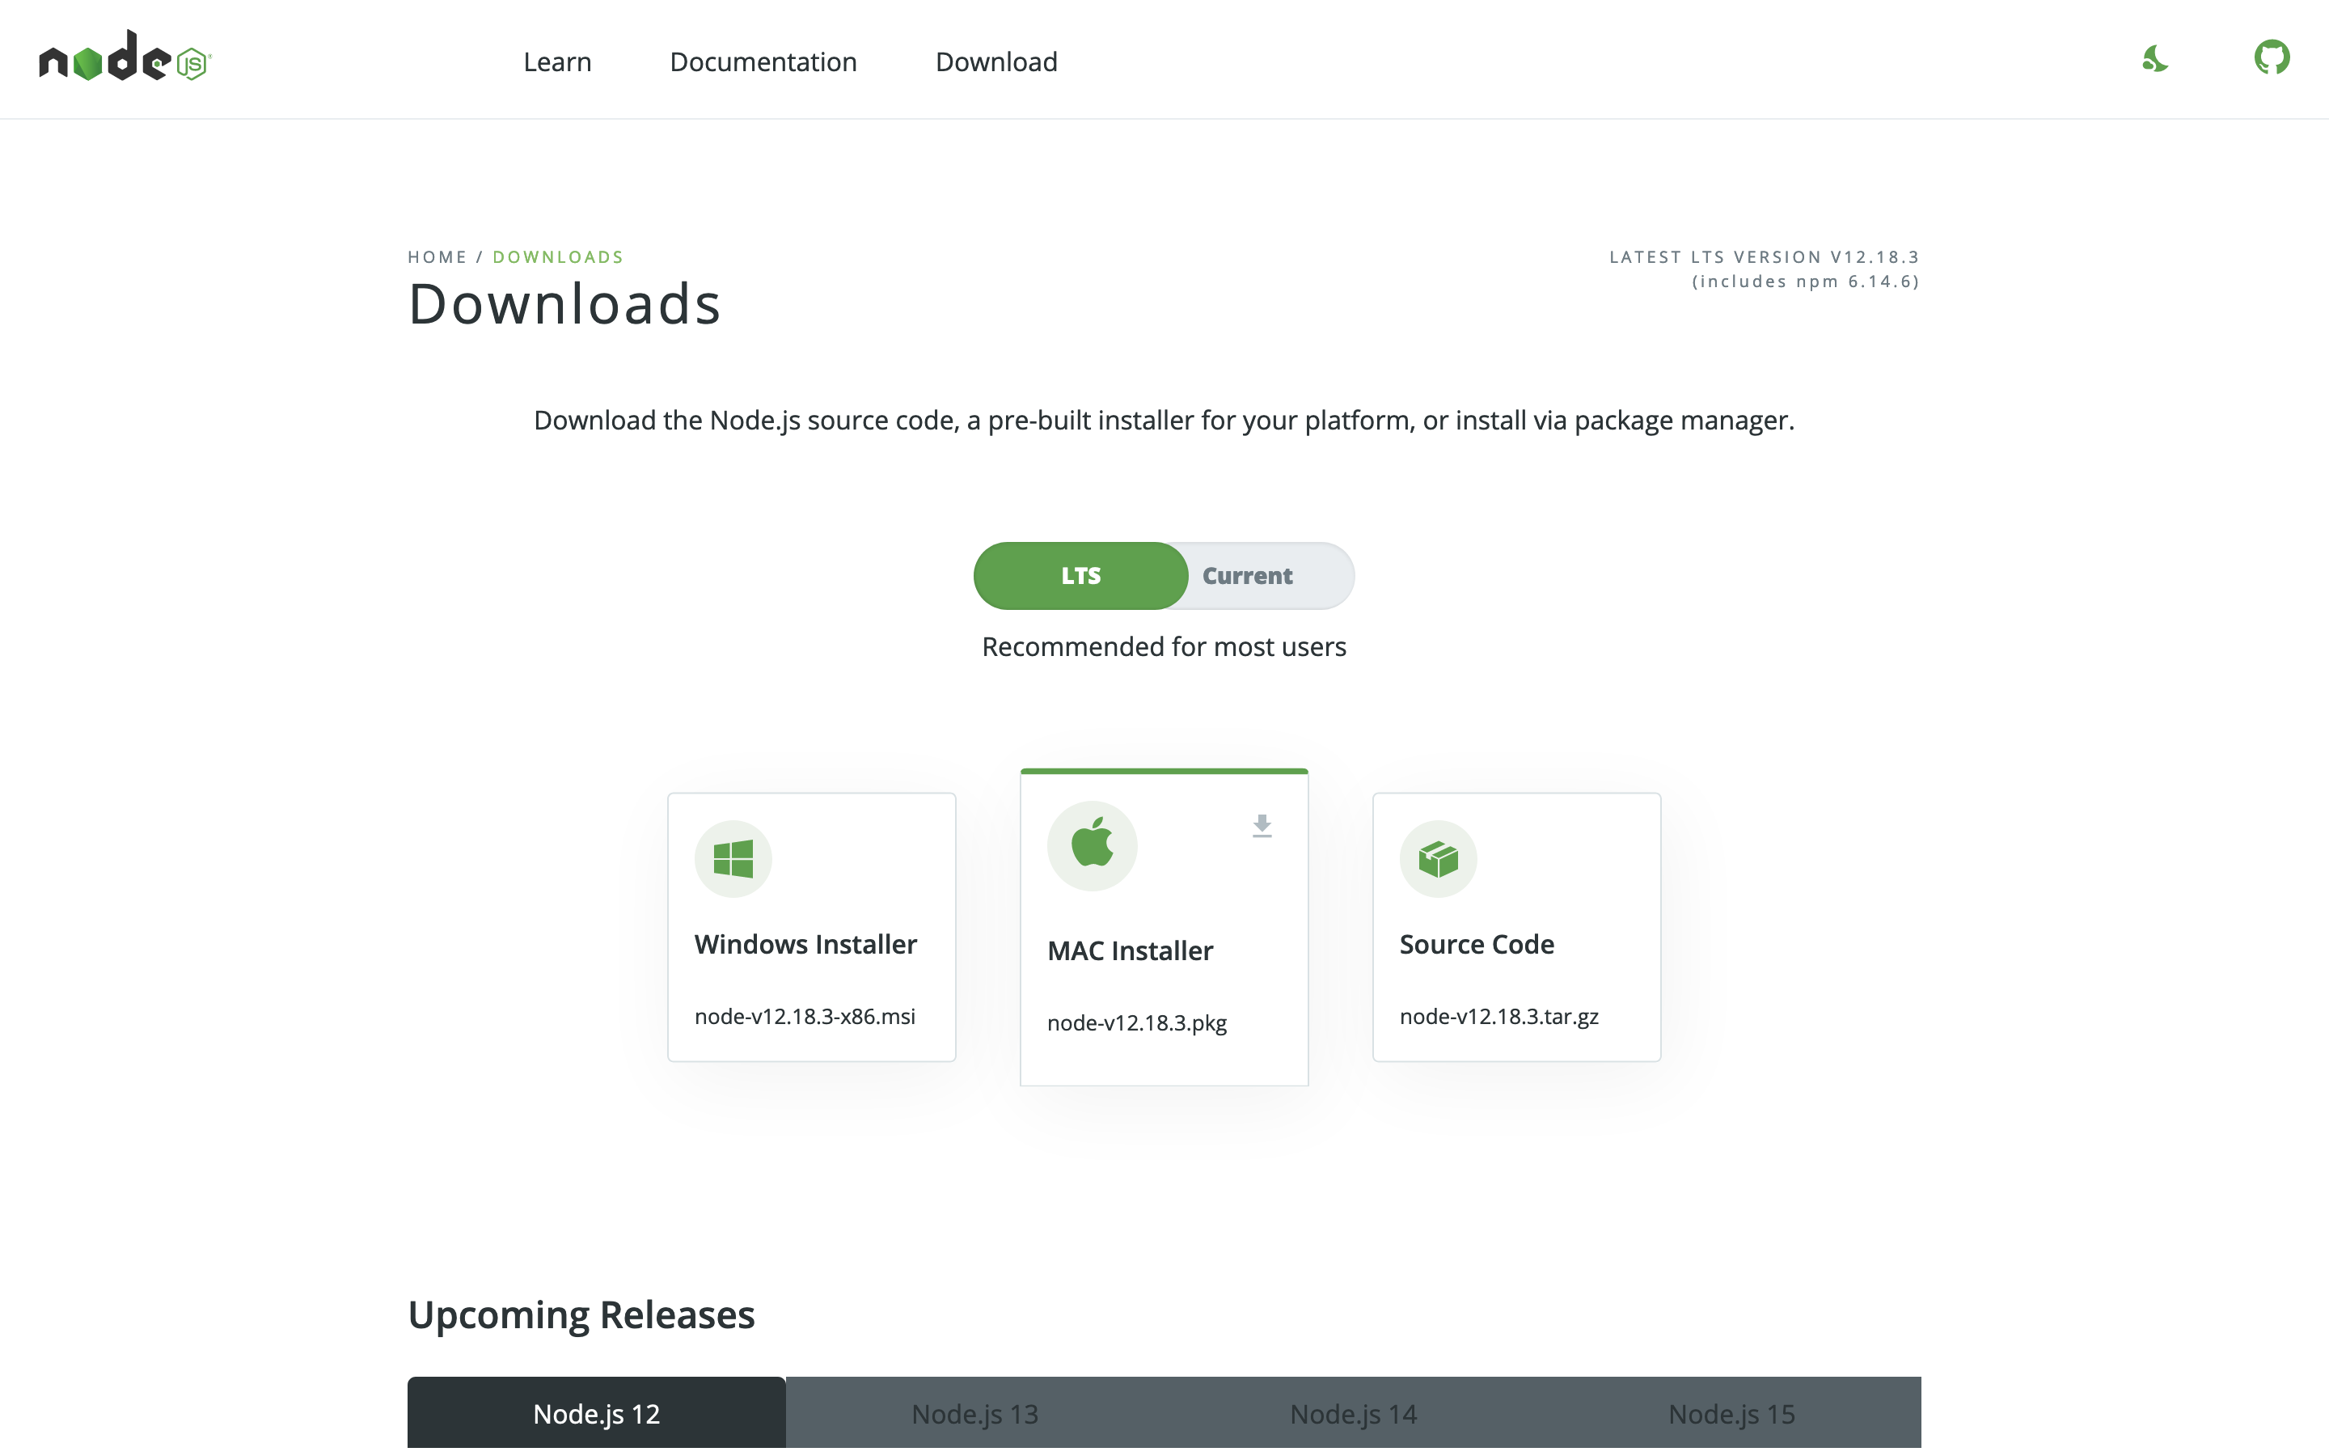
Task: Click node-v12.18.3.tar.gz filename
Action: coord(1498,1017)
